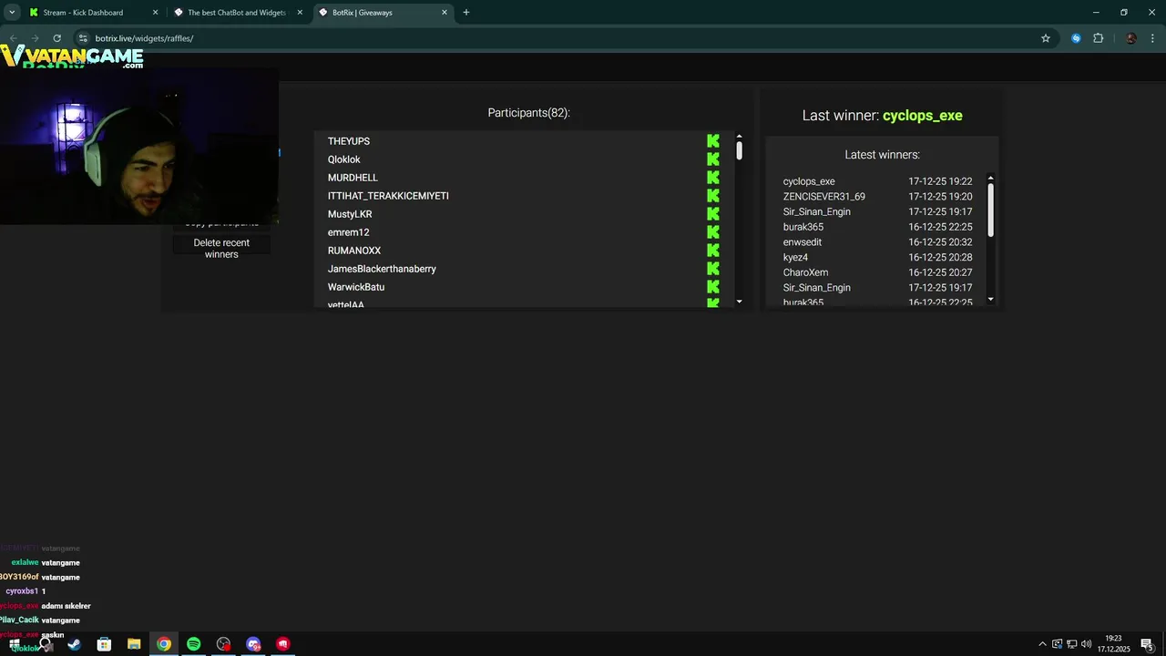Click Delete recent winners button

pos(221,248)
